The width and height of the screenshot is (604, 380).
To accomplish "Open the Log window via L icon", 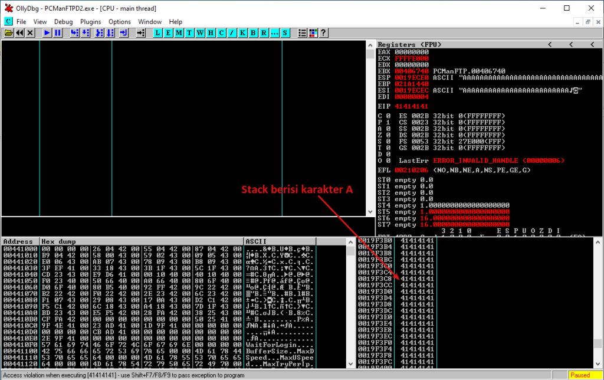I will click(x=157, y=32).
